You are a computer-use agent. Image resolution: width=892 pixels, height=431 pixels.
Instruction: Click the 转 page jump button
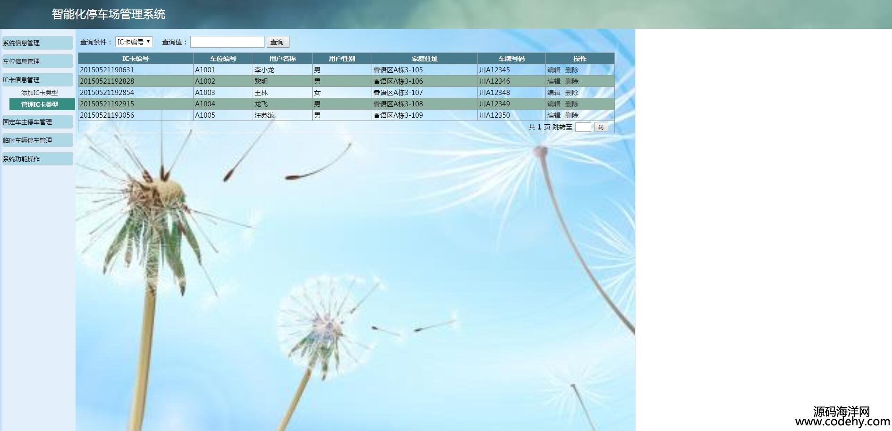[601, 127]
